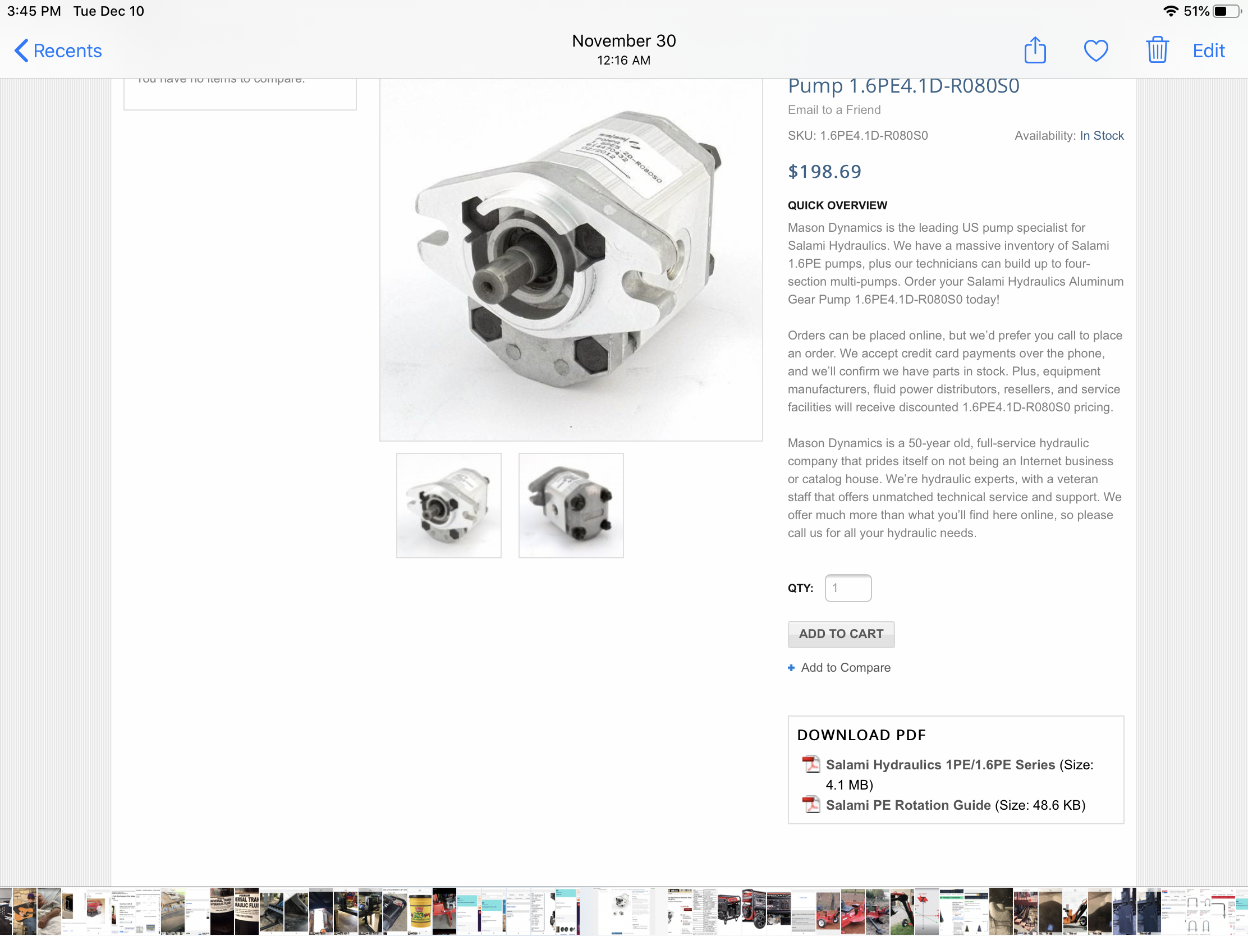Select the first pump front-view thumbnail
Image resolution: width=1248 pixels, height=936 pixels.
[448, 506]
